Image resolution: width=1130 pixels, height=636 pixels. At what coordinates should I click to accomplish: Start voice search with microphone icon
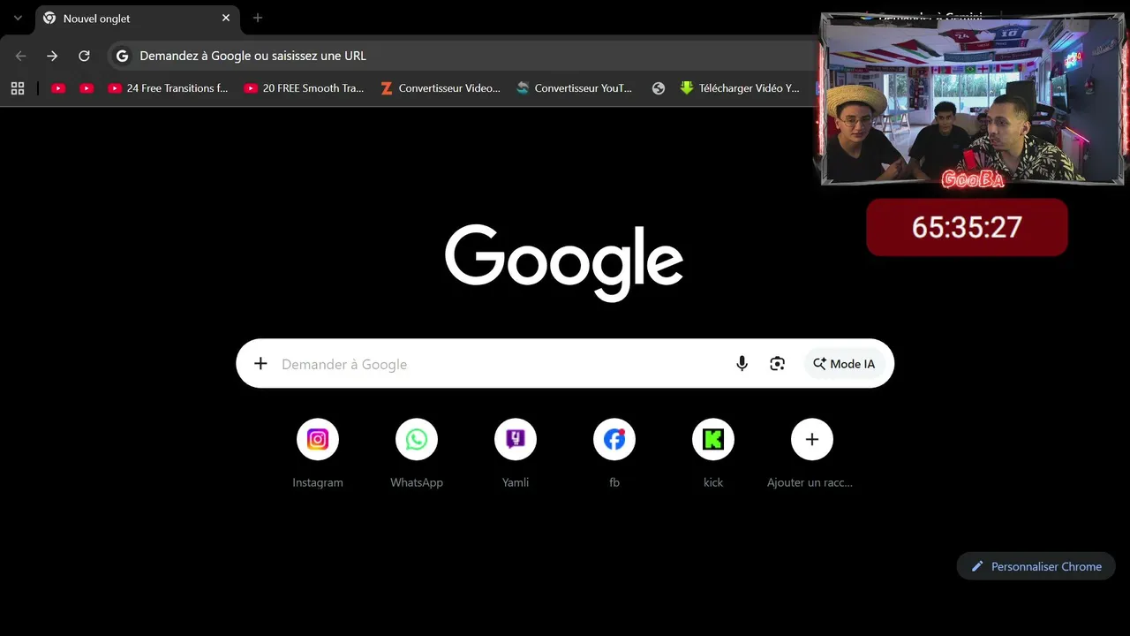coord(742,364)
